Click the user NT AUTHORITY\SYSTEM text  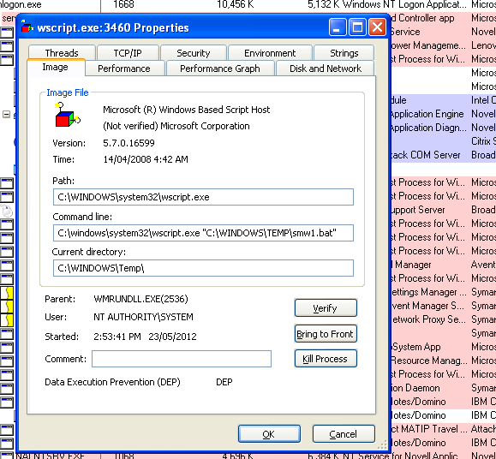(x=143, y=317)
